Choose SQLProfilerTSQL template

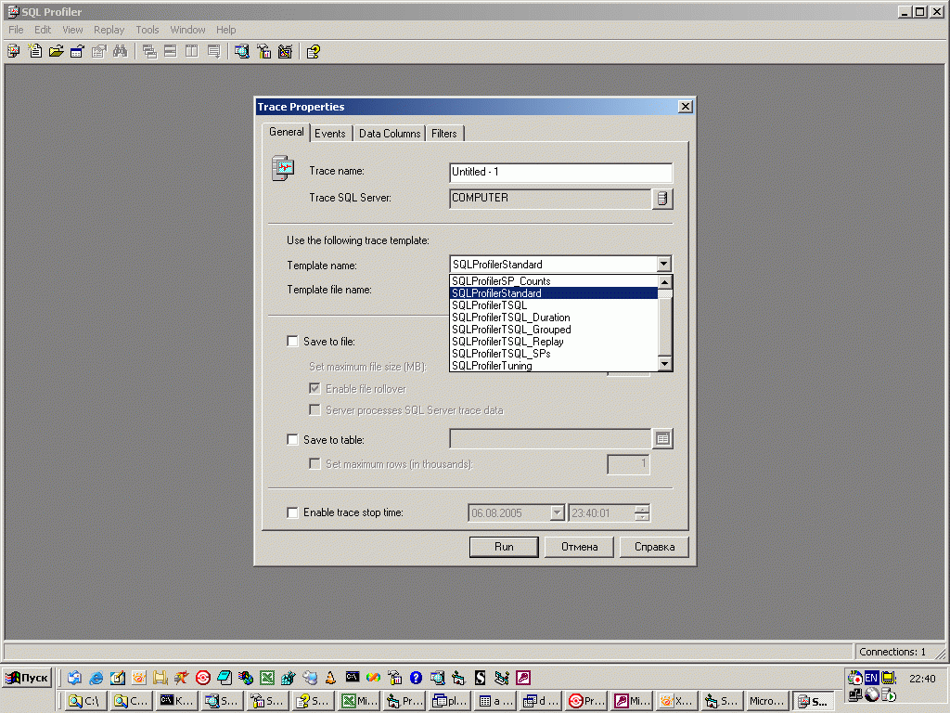tap(554, 305)
